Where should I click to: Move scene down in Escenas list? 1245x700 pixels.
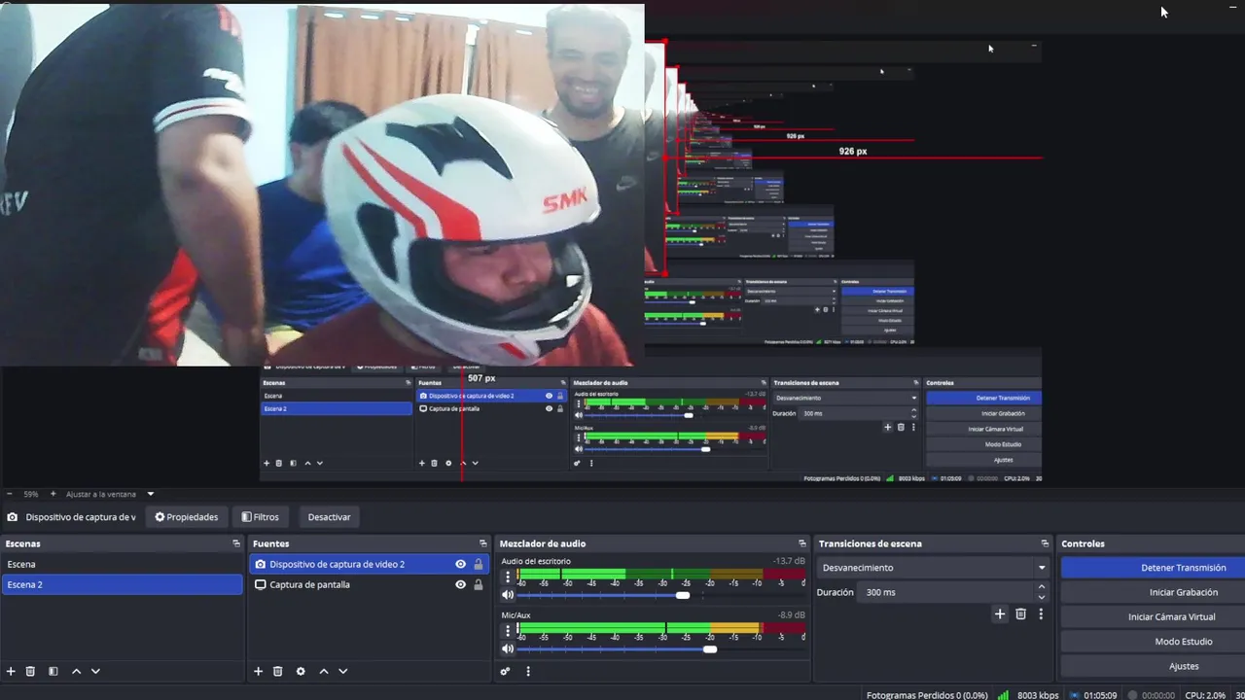pyautogui.click(x=95, y=671)
